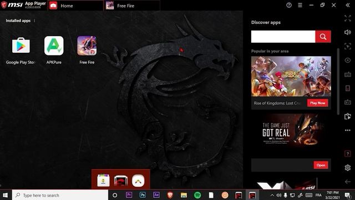Switch to the Free Fire tab

(x=132, y=6)
